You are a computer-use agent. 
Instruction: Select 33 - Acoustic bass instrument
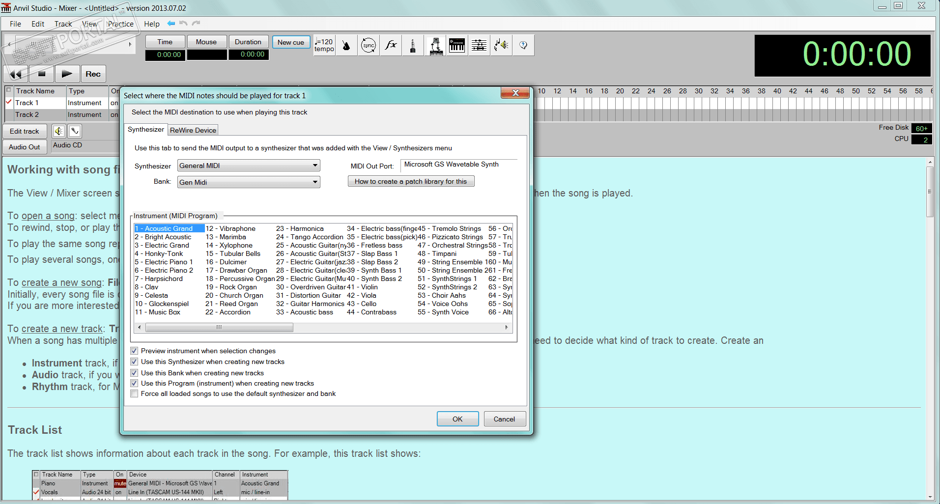305,312
